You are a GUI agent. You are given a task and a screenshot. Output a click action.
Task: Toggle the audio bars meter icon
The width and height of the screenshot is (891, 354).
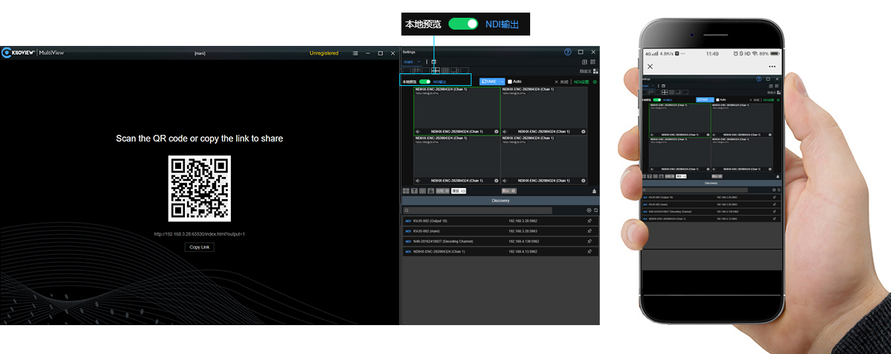point(431,191)
